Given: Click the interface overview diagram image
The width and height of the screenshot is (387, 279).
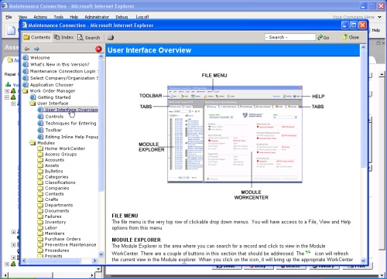Looking at the screenshot, I should point(235,134).
